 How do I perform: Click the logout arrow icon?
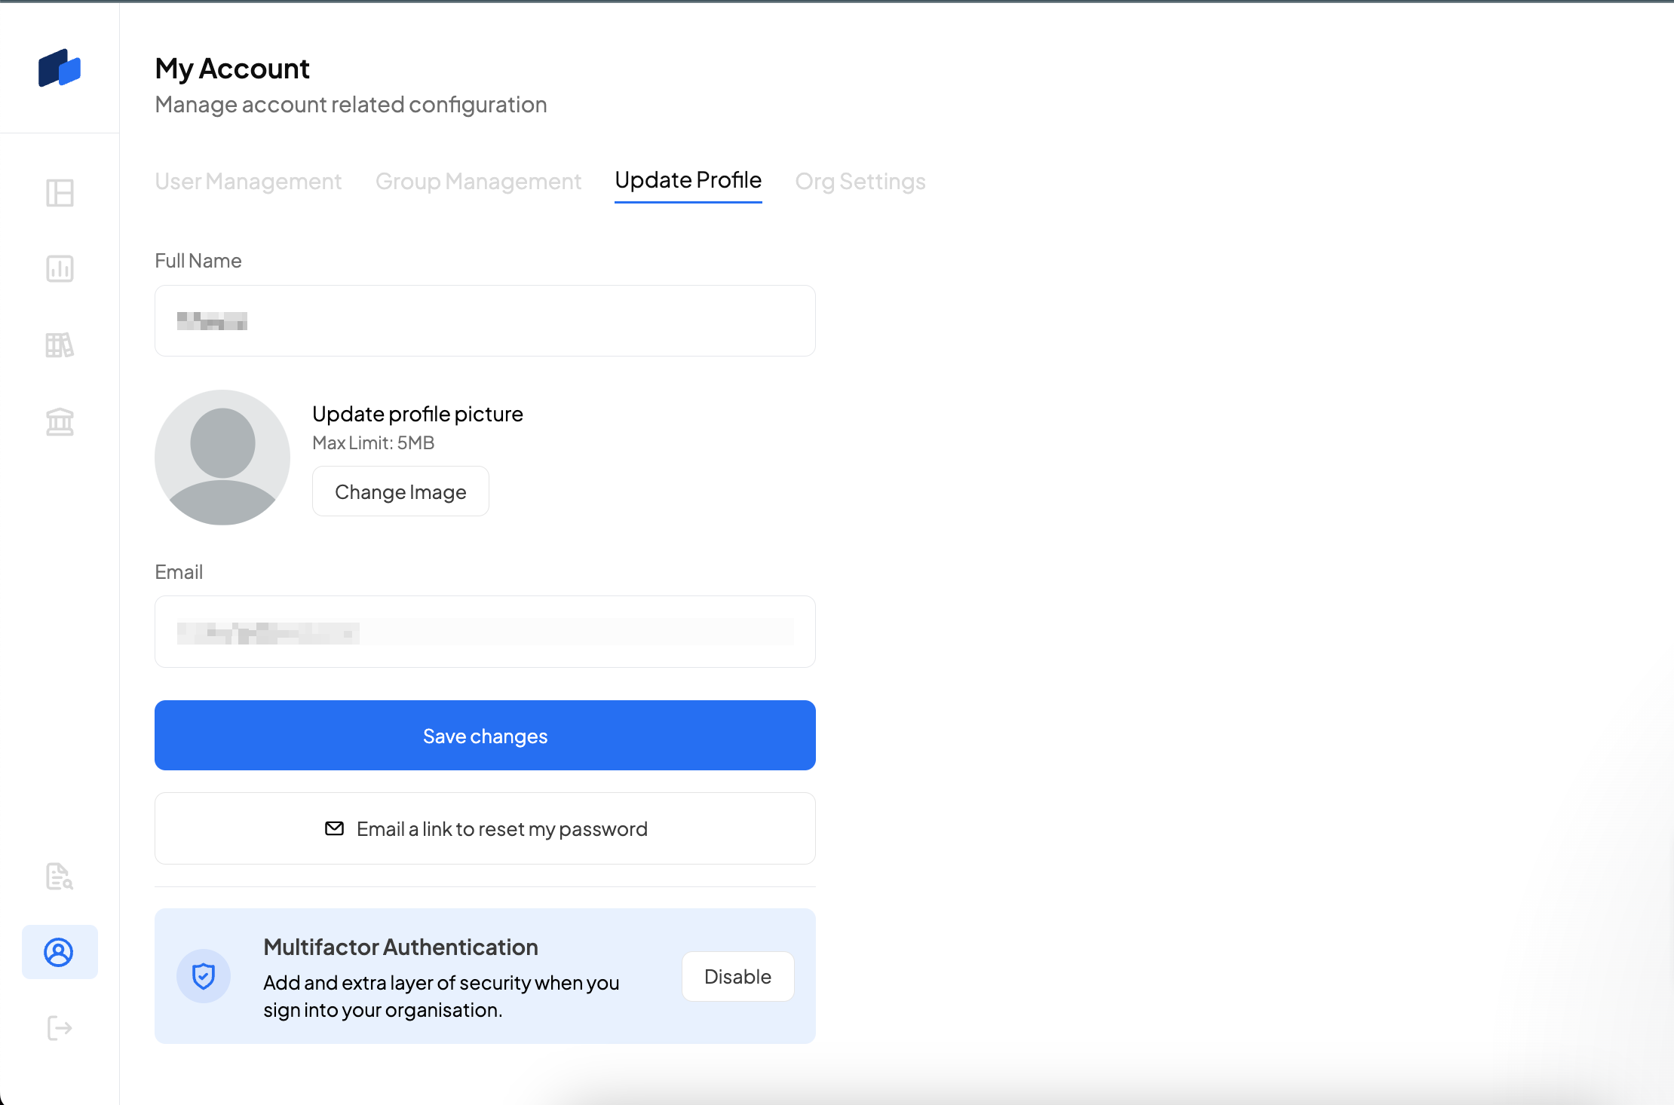(x=60, y=1028)
